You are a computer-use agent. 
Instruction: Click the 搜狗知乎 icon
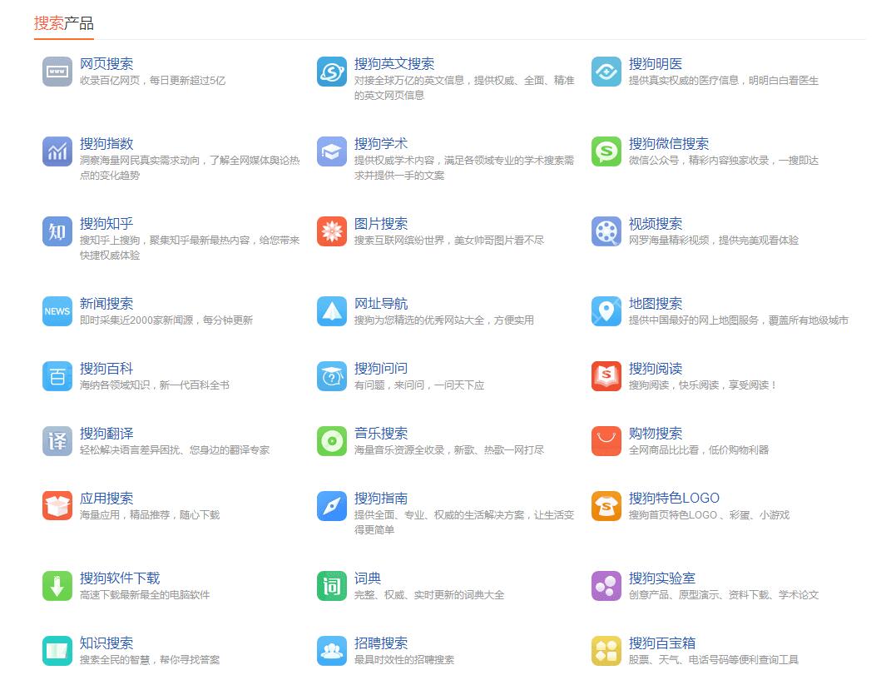(57, 231)
